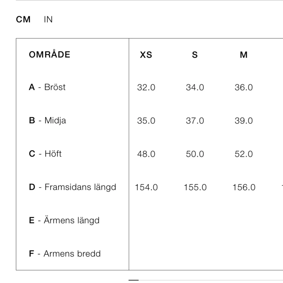Click the XS Bröst value 32.0
This screenshot has height=283, width=283.
pyautogui.click(x=146, y=87)
